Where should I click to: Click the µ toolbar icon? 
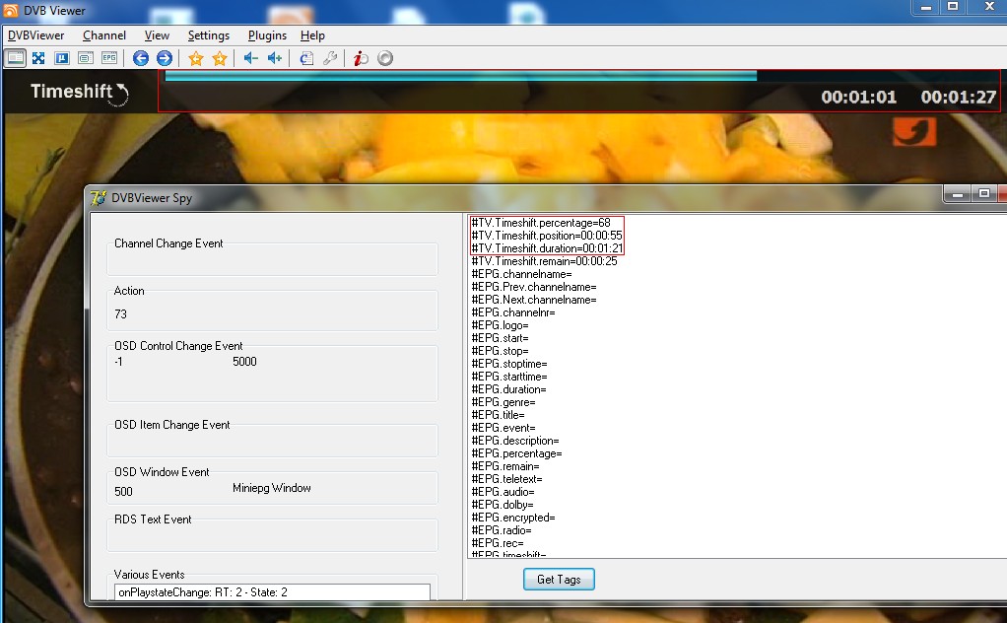(62, 58)
